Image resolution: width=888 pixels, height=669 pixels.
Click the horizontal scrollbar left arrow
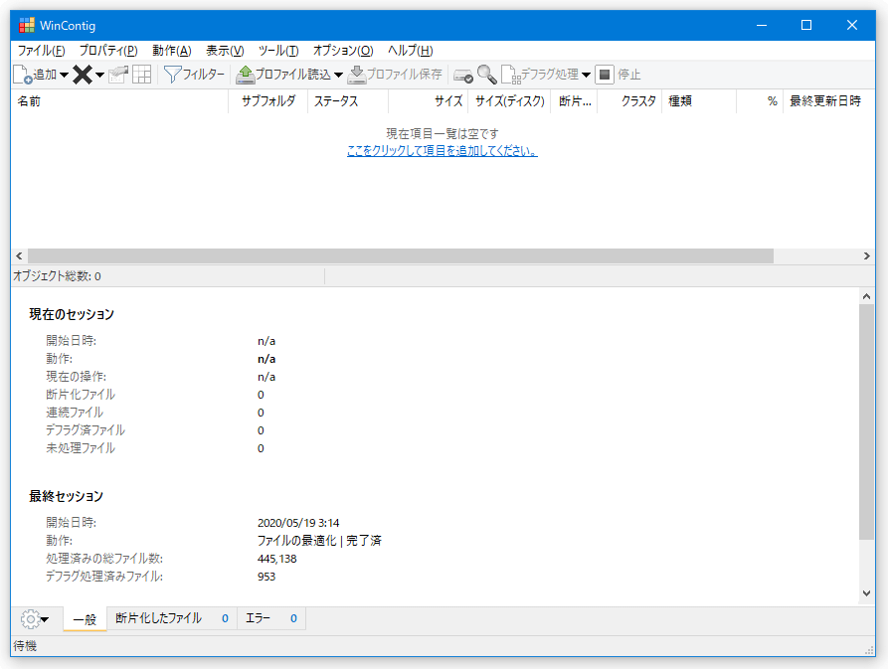(19, 255)
